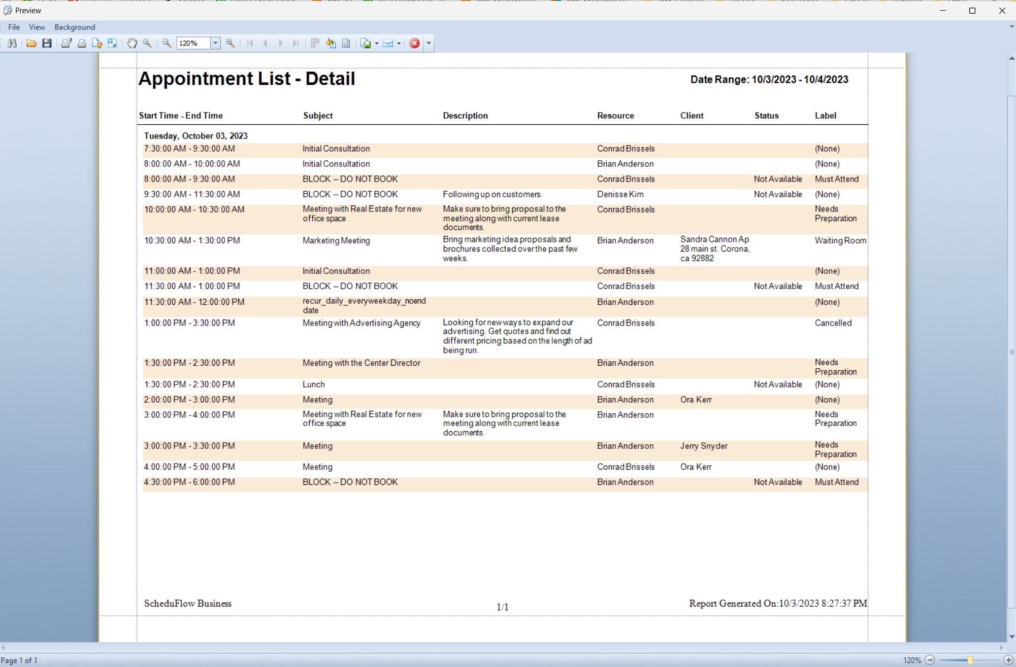
Task: Select the Hand tool
Action: (x=132, y=43)
